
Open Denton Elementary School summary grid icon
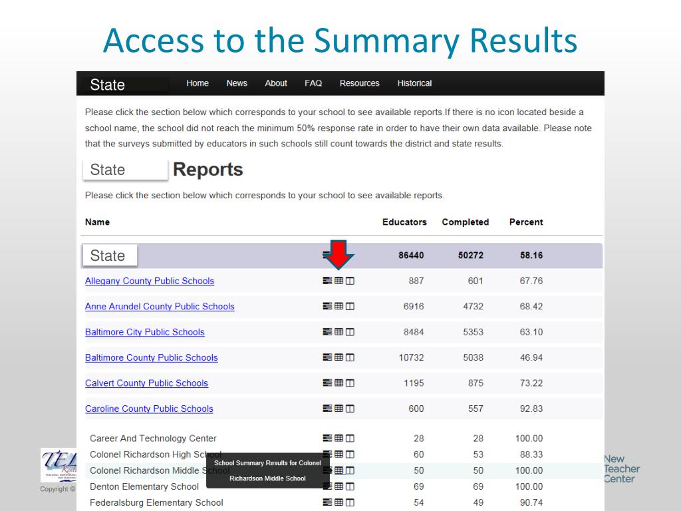coord(339,486)
